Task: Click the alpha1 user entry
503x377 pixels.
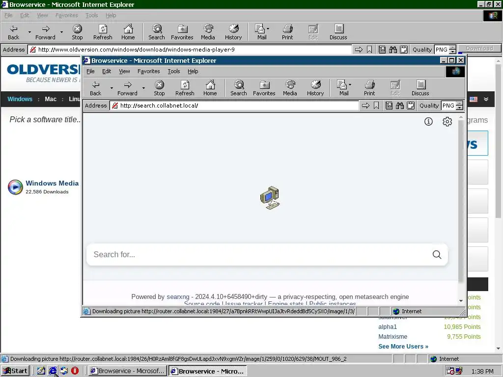Action: coord(388,327)
